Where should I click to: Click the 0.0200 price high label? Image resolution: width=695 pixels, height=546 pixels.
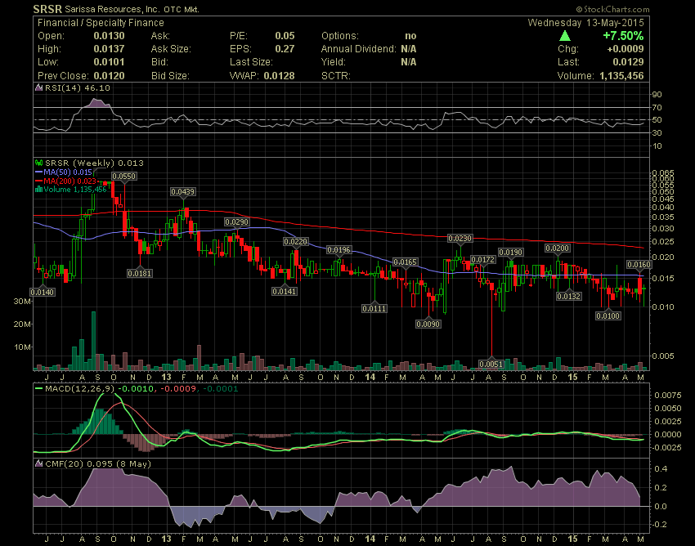coord(557,248)
